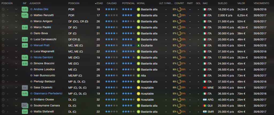274x115 pixels.
Task: Click the S-20 badge for Andrea Dini
Action: pyautogui.click(x=25, y=9)
